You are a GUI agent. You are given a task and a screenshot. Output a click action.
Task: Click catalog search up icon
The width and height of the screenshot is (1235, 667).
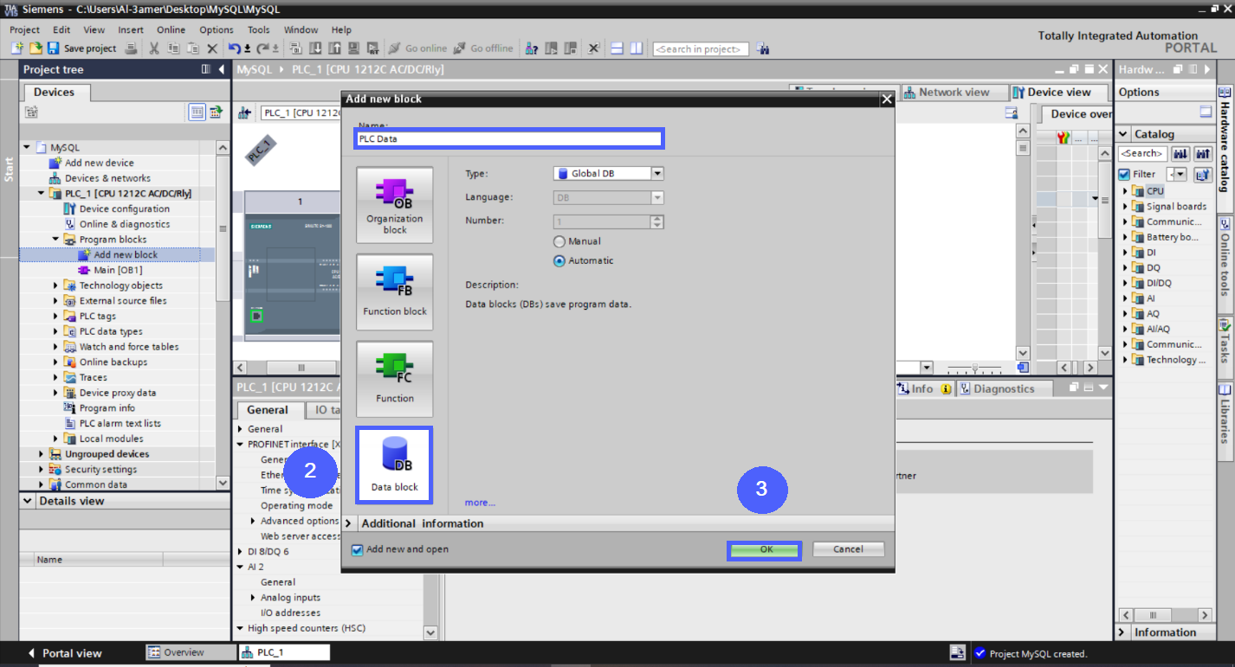[x=1203, y=154]
